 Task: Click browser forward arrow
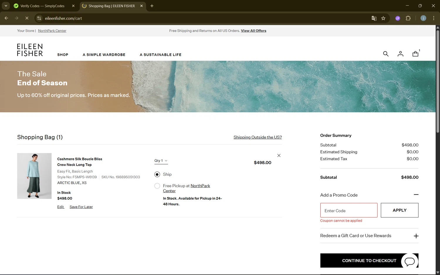[17, 18]
